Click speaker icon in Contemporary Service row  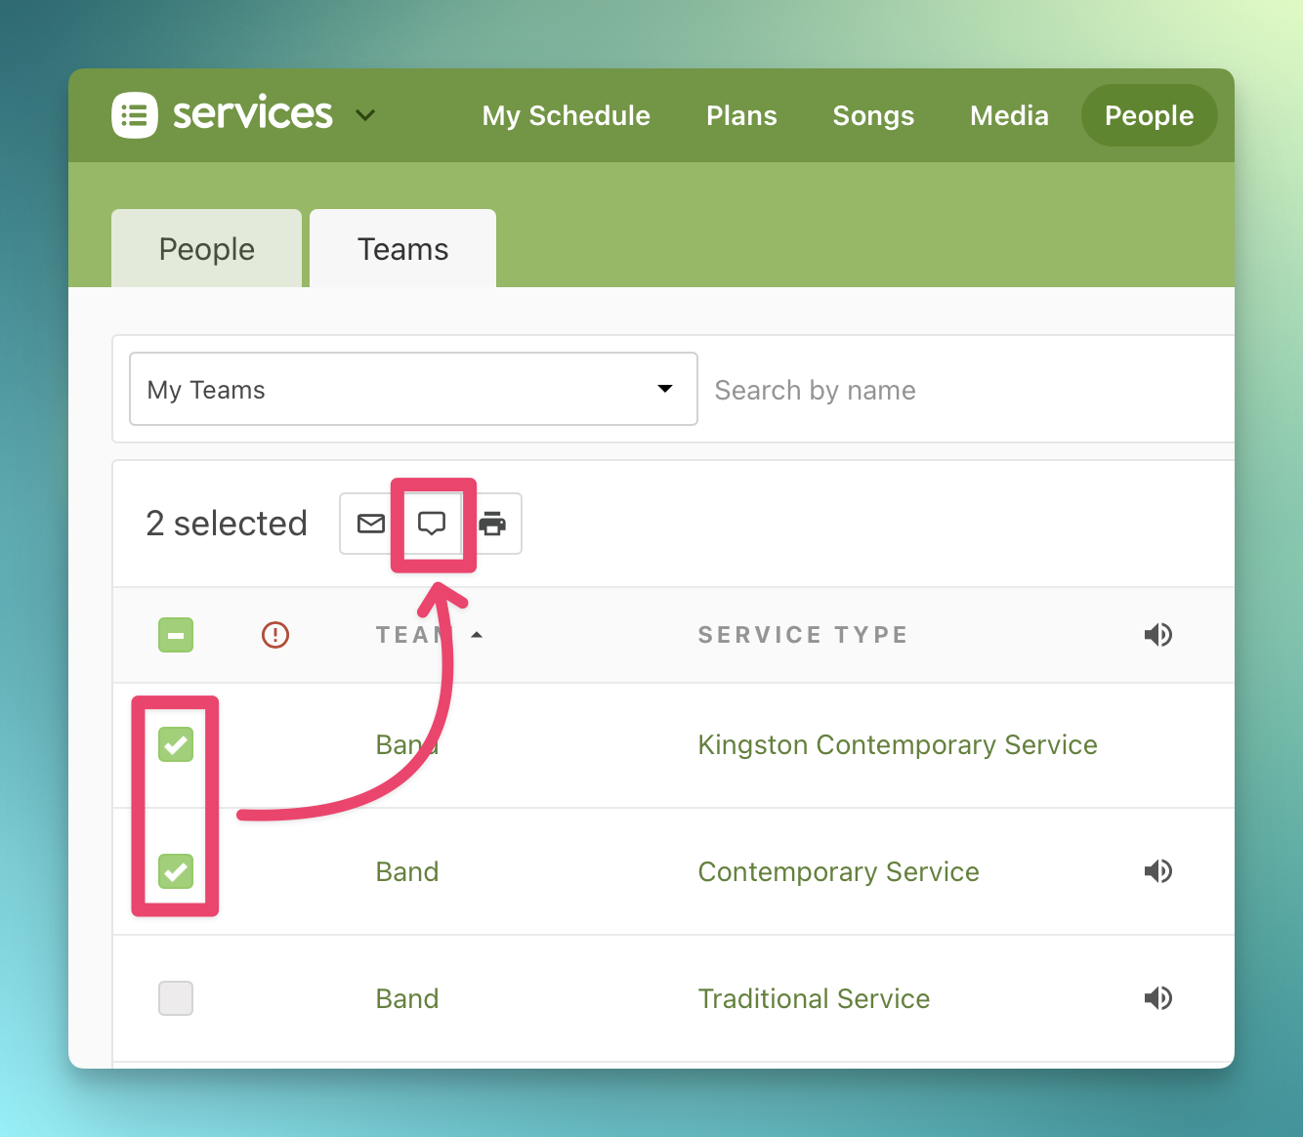point(1157,871)
